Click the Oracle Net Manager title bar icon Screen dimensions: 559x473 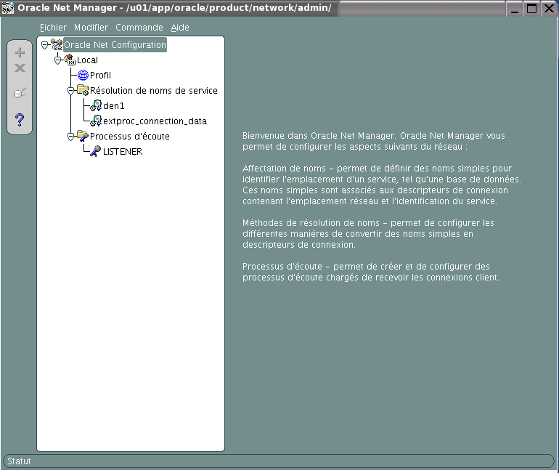tap(8, 8)
